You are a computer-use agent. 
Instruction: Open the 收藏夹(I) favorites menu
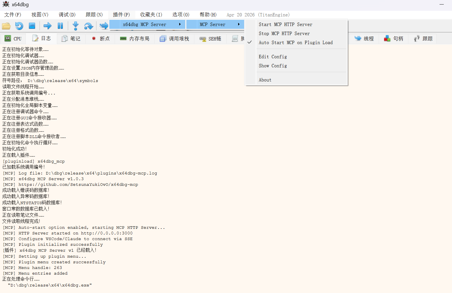click(x=151, y=15)
